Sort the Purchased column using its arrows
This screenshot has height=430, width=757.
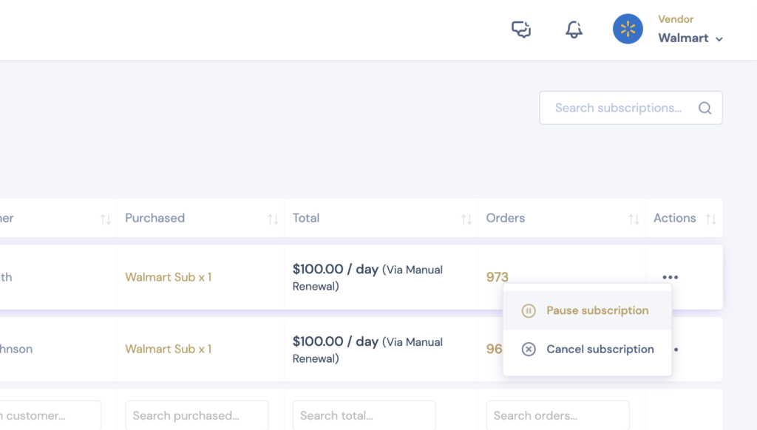pos(274,218)
